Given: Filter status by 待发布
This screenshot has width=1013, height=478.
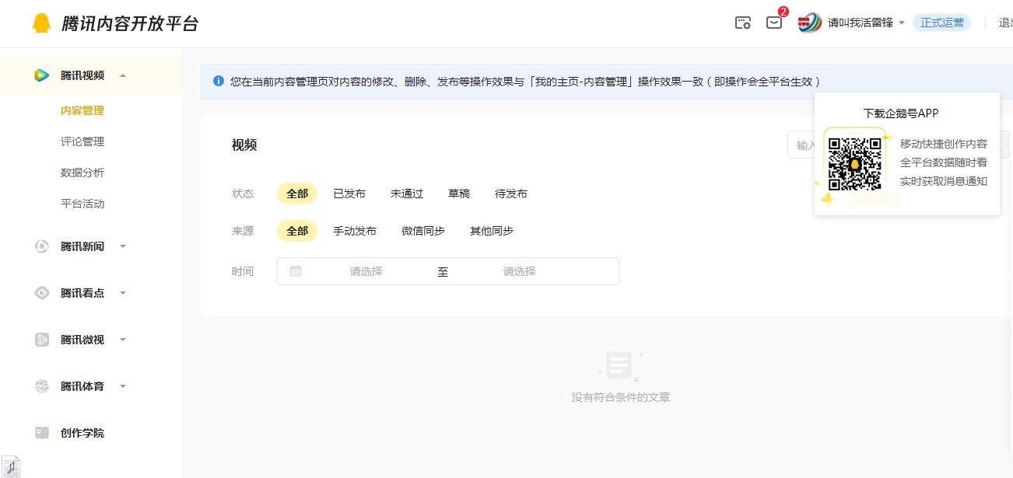Looking at the screenshot, I should point(511,194).
